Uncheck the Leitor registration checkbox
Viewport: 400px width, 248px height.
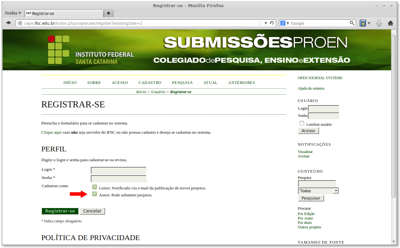click(95, 187)
